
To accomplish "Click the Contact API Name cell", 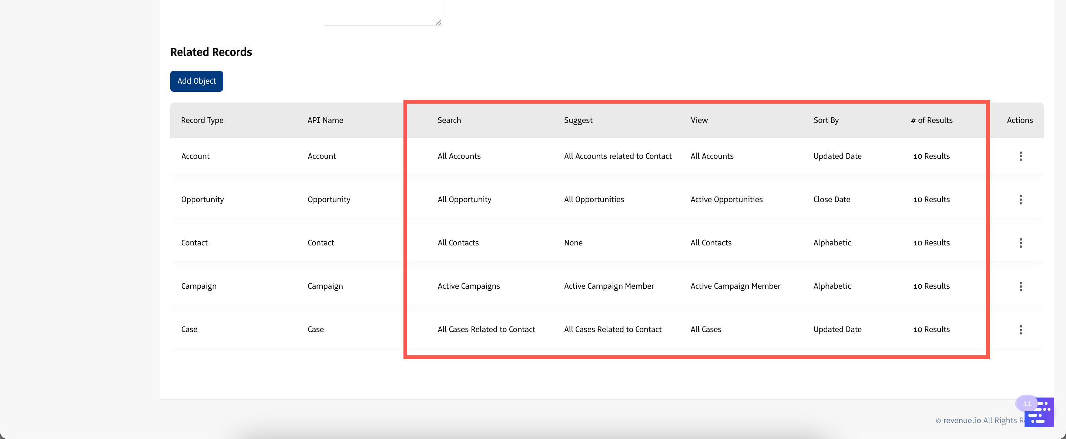I will point(321,243).
